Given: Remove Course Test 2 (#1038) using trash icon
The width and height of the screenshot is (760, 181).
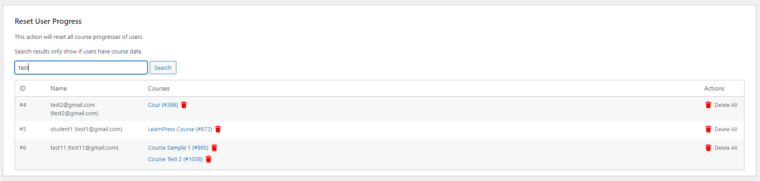Looking at the screenshot, I should tap(209, 159).
